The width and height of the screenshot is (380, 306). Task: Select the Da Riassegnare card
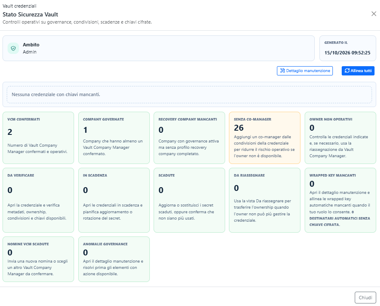pos(265,200)
